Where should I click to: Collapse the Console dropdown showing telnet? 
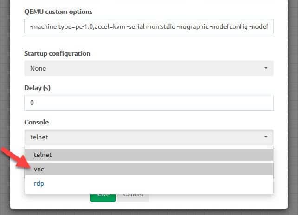click(x=149, y=137)
